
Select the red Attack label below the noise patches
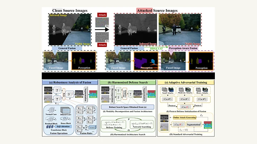pos(102,45)
